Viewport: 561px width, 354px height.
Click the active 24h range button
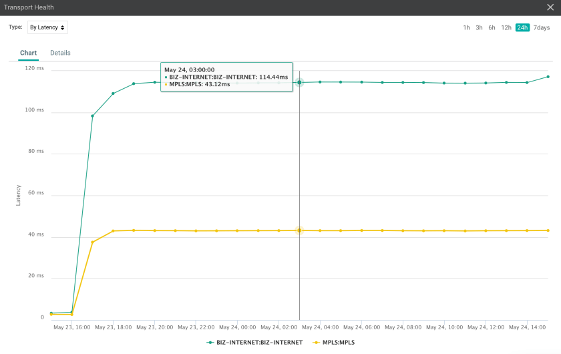[522, 27]
